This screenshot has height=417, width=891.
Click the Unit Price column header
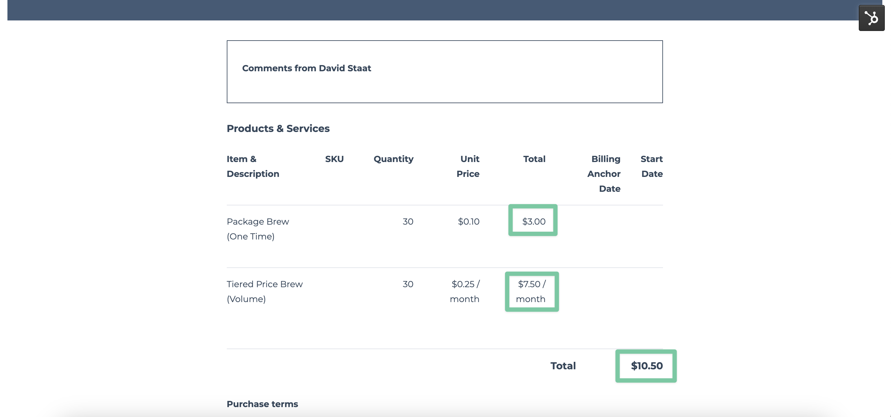point(469,166)
